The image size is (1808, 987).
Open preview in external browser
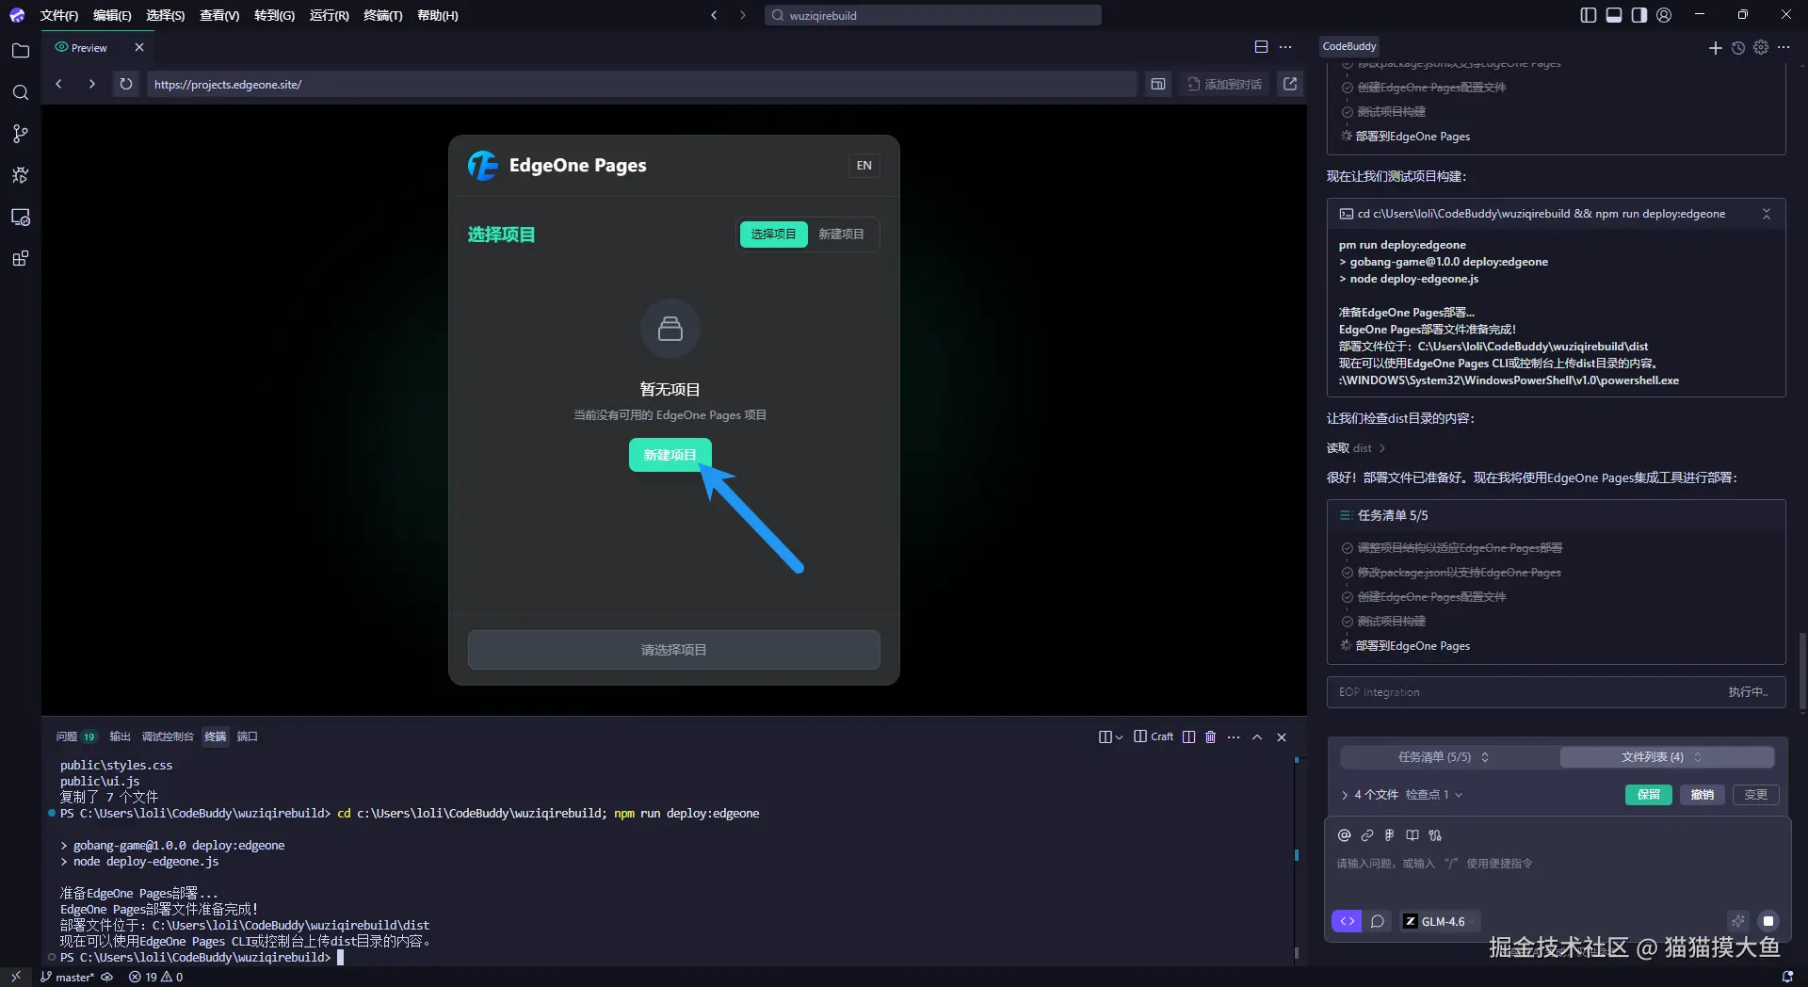(x=1290, y=84)
